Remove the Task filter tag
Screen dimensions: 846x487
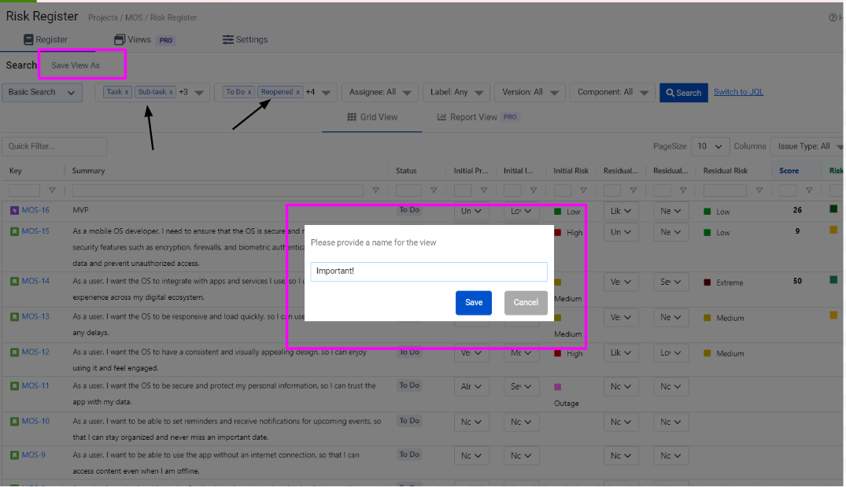pyautogui.click(x=127, y=92)
